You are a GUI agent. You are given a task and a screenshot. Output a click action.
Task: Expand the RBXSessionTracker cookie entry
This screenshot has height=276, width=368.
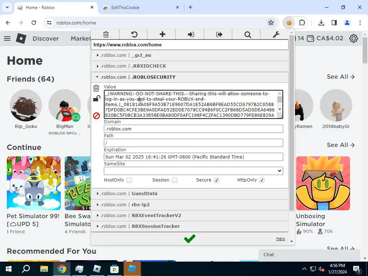190,226
